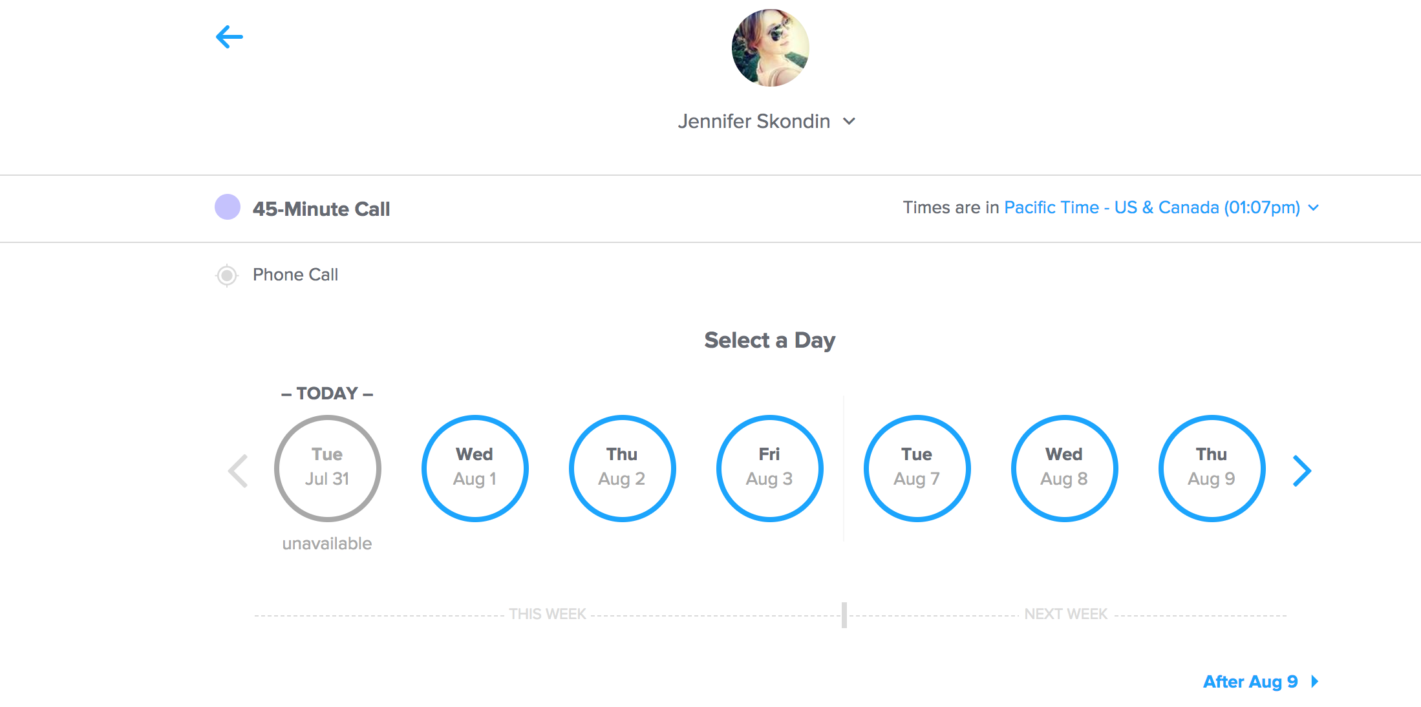Pick Fri Aug 3

[x=769, y=468]
